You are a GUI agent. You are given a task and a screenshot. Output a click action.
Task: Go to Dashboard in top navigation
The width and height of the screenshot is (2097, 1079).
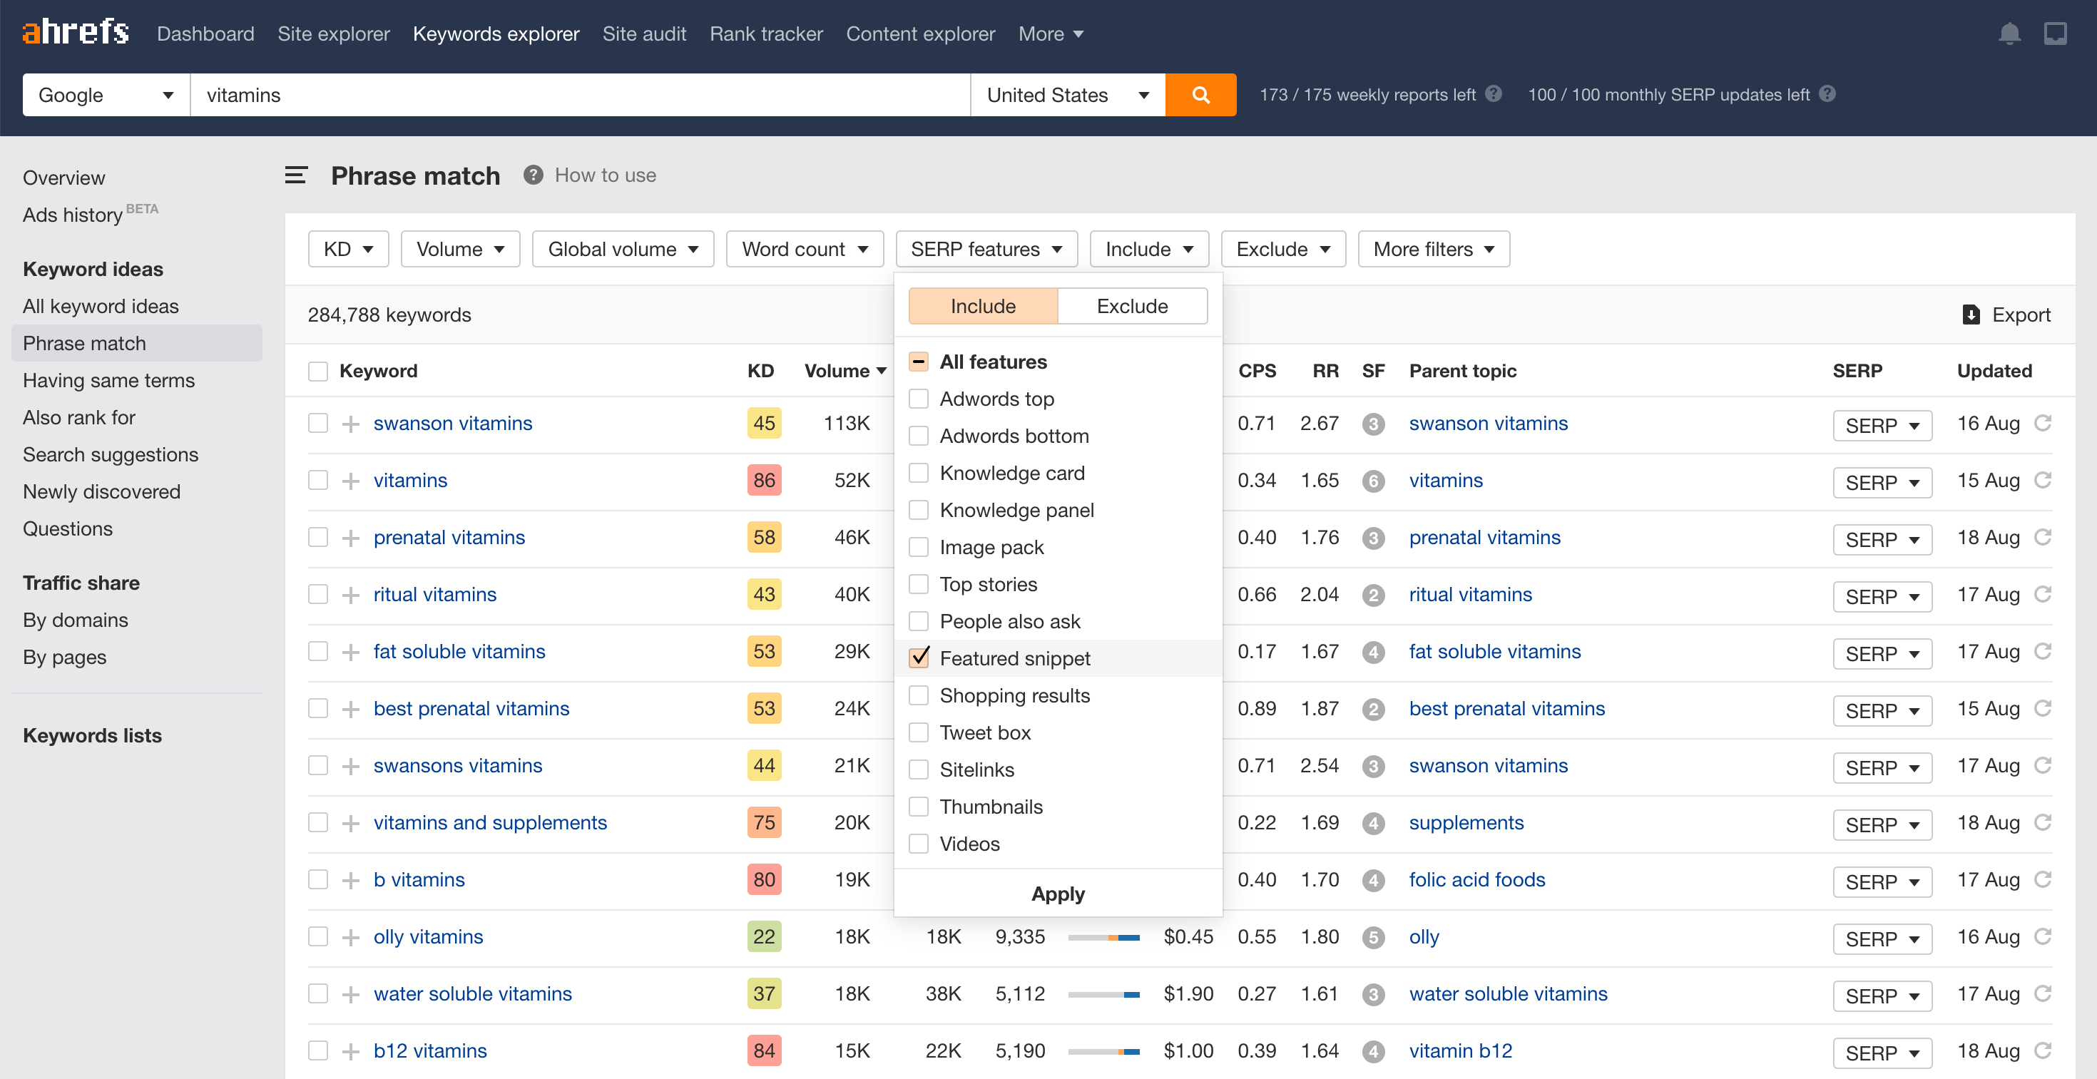[x=205, y=34]
